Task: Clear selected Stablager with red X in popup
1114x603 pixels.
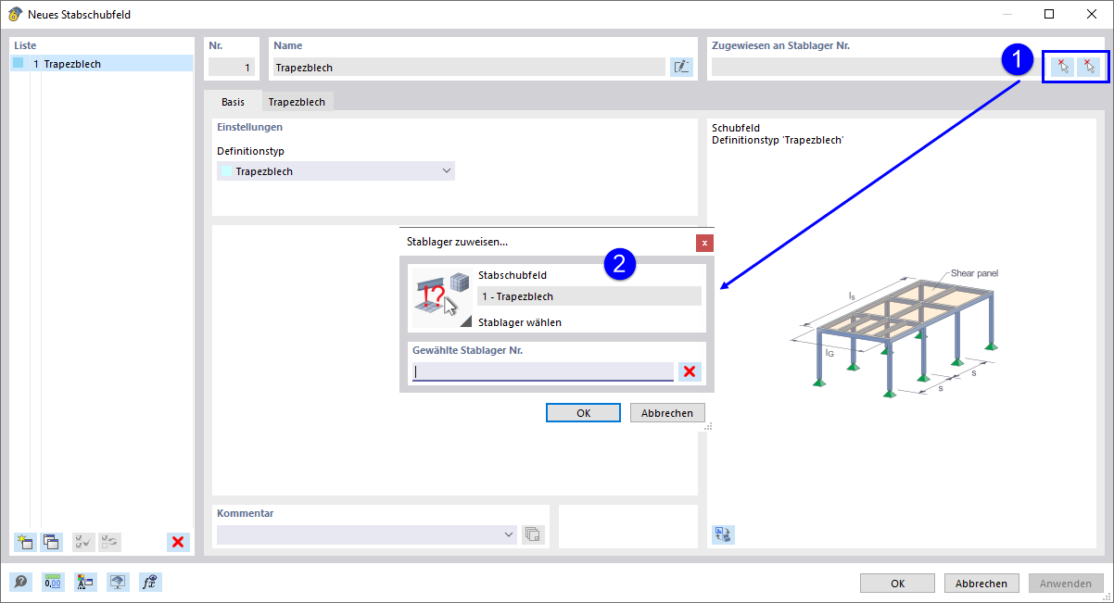Action: tap(690, 371)
